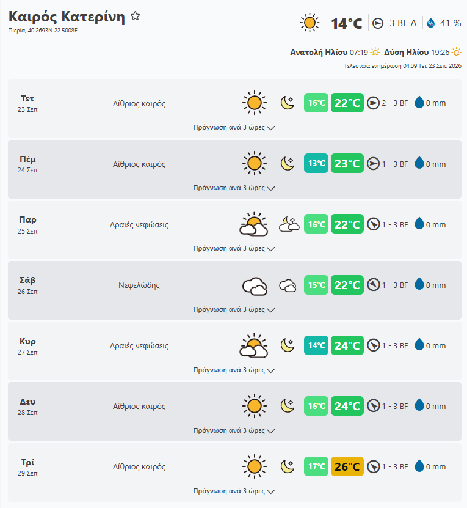Click the cloudy day icon for Σάβ 26 Σεπ
The image size is (467, 508).
click(255, 286)
